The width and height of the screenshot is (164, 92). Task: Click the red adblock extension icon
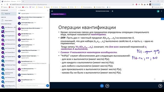[136, 4]
